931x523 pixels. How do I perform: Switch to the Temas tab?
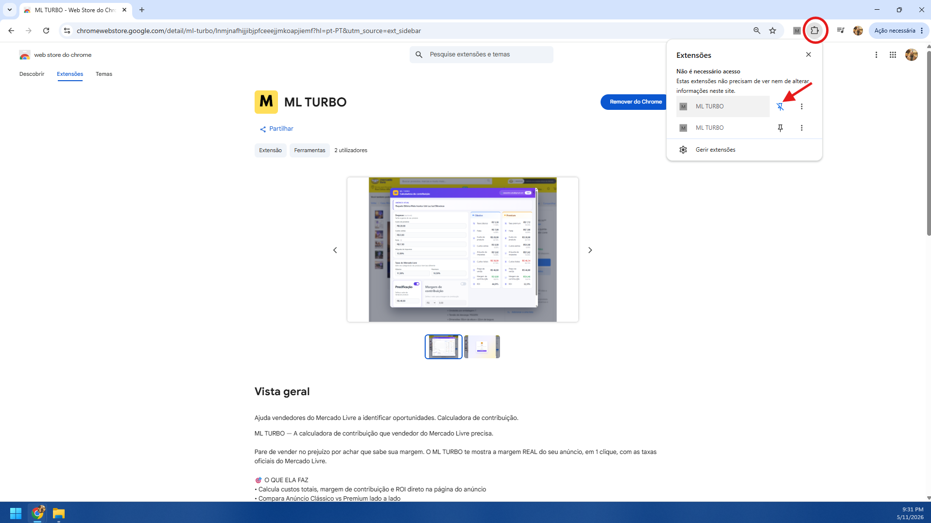tap(104, 74)
